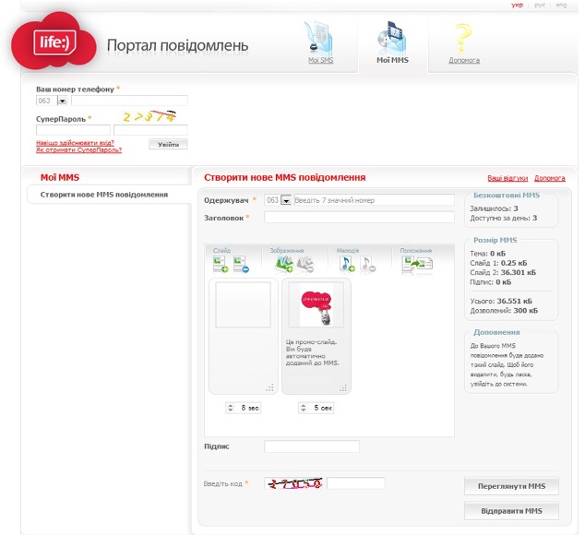Open the Допомога tab label
Viewport: 585px width, 535px height.
464,60
